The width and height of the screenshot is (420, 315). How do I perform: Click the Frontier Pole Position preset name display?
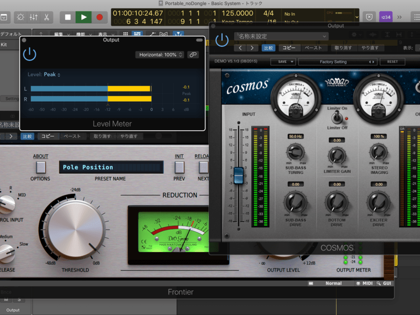coord(110,167)
